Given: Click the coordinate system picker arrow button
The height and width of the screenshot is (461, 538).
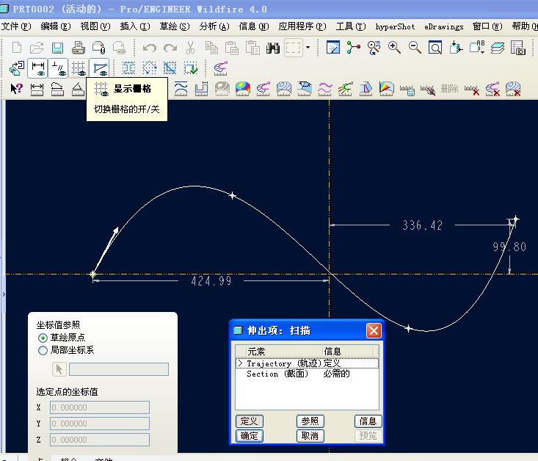Looking at the screenshot, I should click(59, 369).
